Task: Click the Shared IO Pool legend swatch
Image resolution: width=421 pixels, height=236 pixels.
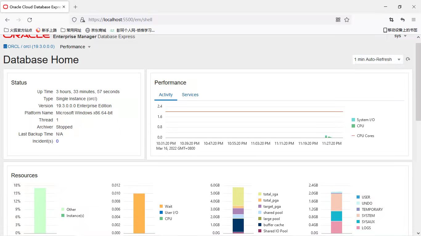Action: pyautogui.click(x=260, y=231)
